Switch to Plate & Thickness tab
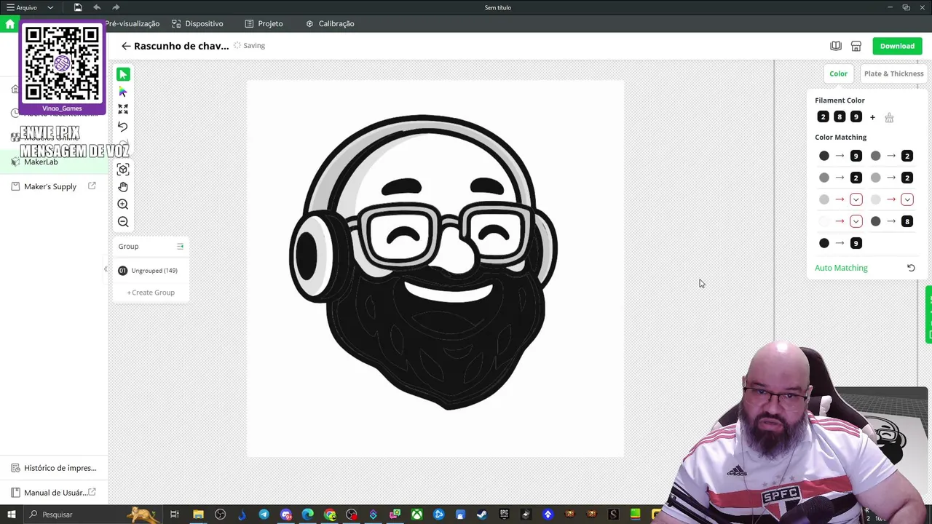The width and height of the screenshot is (932, 524). coord(893,74)
